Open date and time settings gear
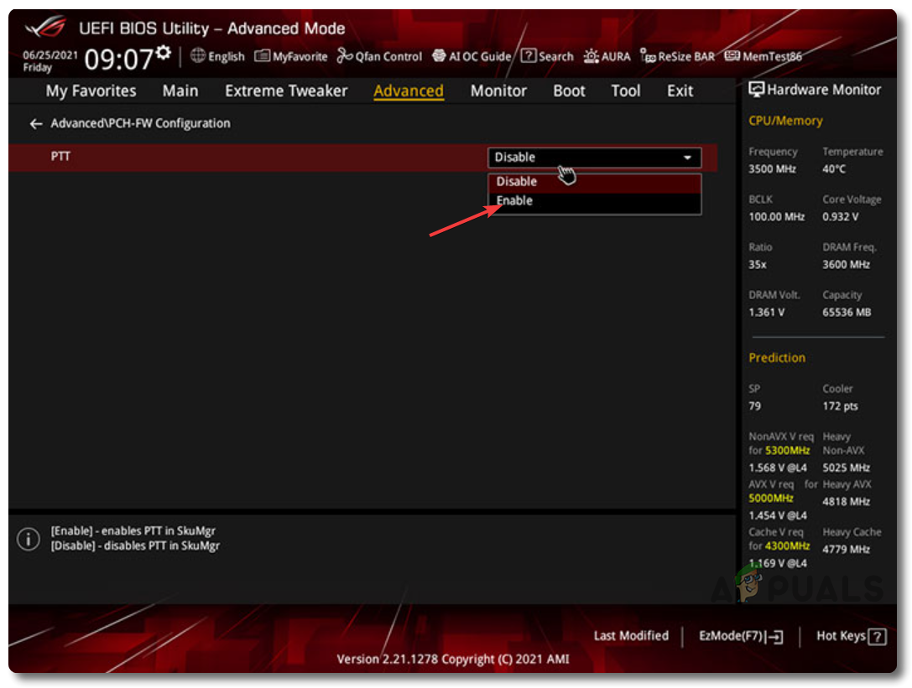The image size is (912, 688). point(164,53)
